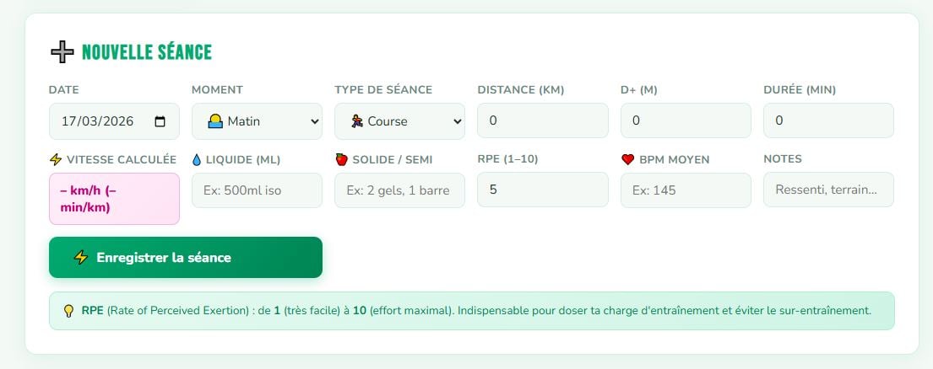Click the BPM Moyen input field
933x369 pixels.
[x=685, y=190]
